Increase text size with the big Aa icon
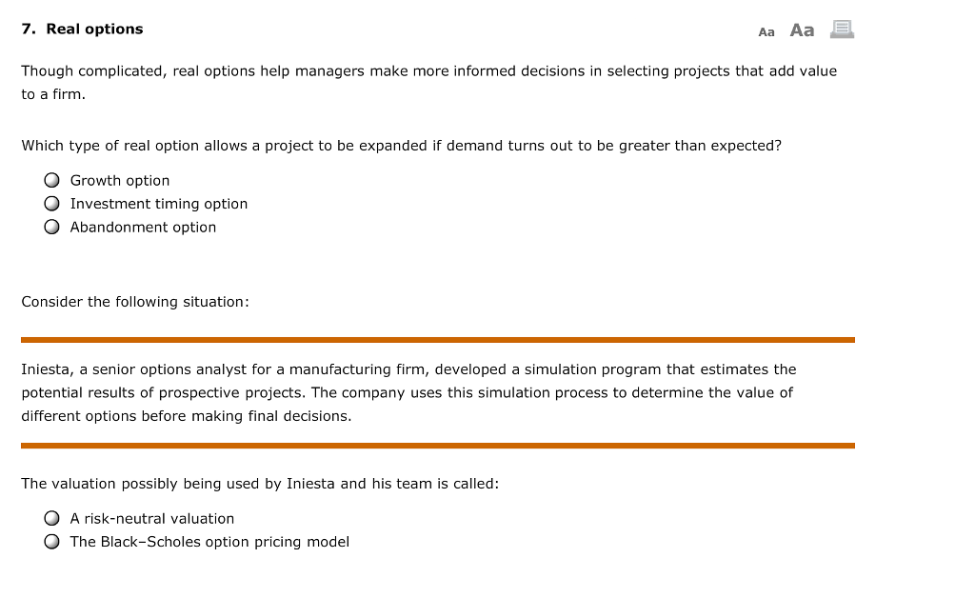Viewport: 975px width, 598px height. click(801, 30)
